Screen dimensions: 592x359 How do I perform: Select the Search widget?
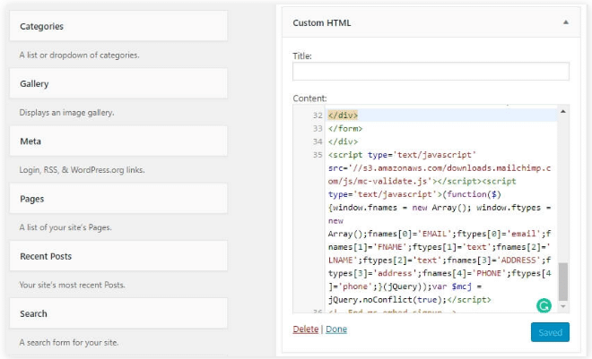118,313
